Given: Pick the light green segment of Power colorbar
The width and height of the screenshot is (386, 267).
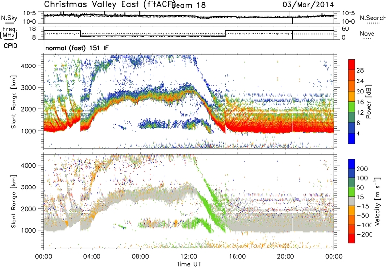Looking at the screenshot, I should pyautogui.click(x=352, y=107).
